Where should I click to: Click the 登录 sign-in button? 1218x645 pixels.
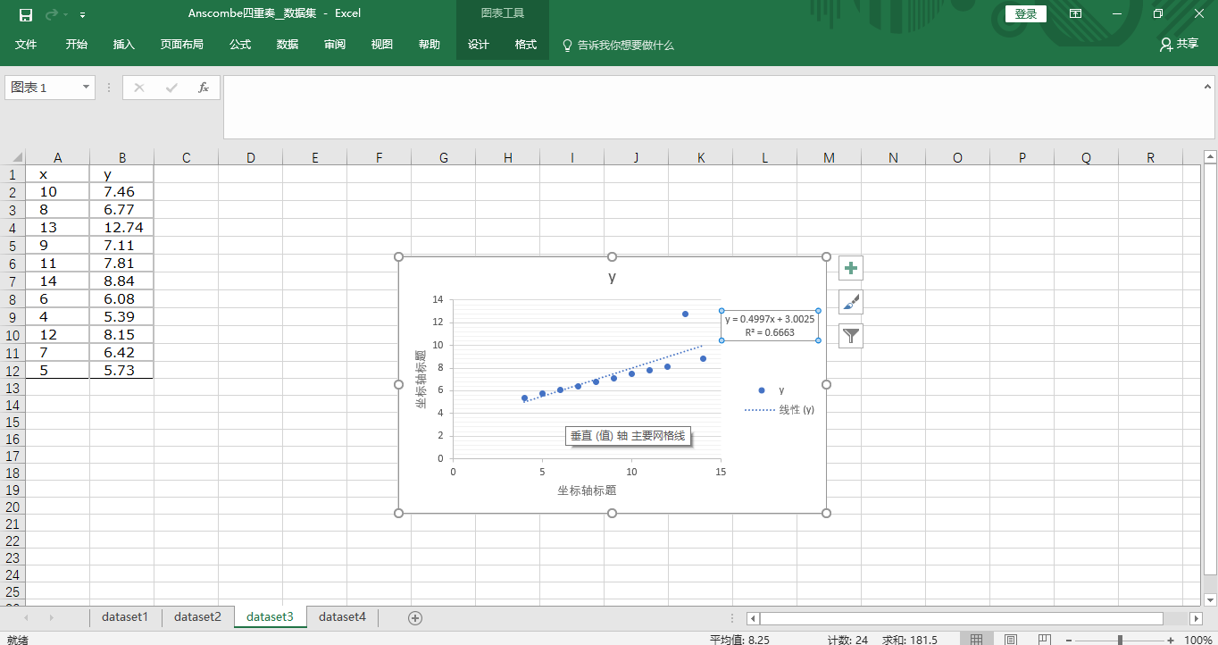1026,14
